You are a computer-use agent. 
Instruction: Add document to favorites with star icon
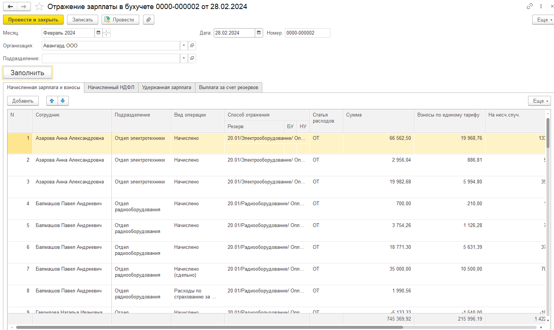pyautogui.click(x=39, y=6)
